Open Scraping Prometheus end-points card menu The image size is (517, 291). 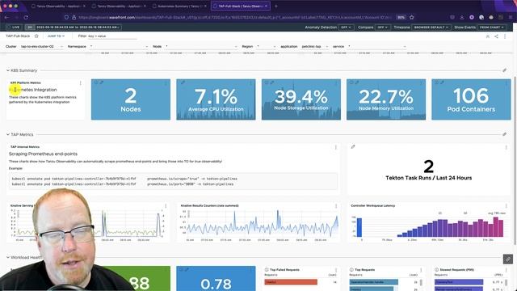pyautogui.click(x=336, y=147)
